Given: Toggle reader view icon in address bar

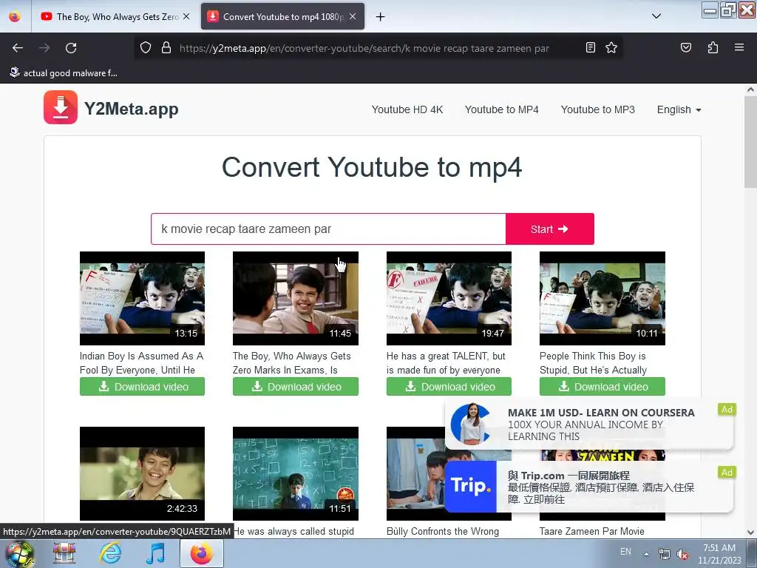Looking at the screenshot, I should 590,48.
